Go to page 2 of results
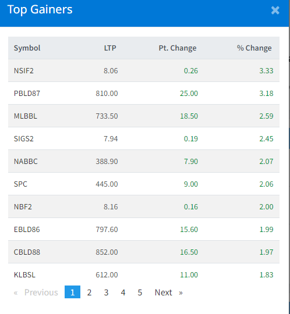Viewport: 290px width, 314px height. pyautogui.click(x=89, y=292)
